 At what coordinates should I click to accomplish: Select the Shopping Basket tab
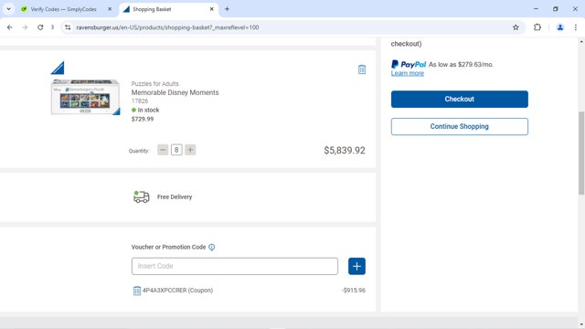(152, 9)
